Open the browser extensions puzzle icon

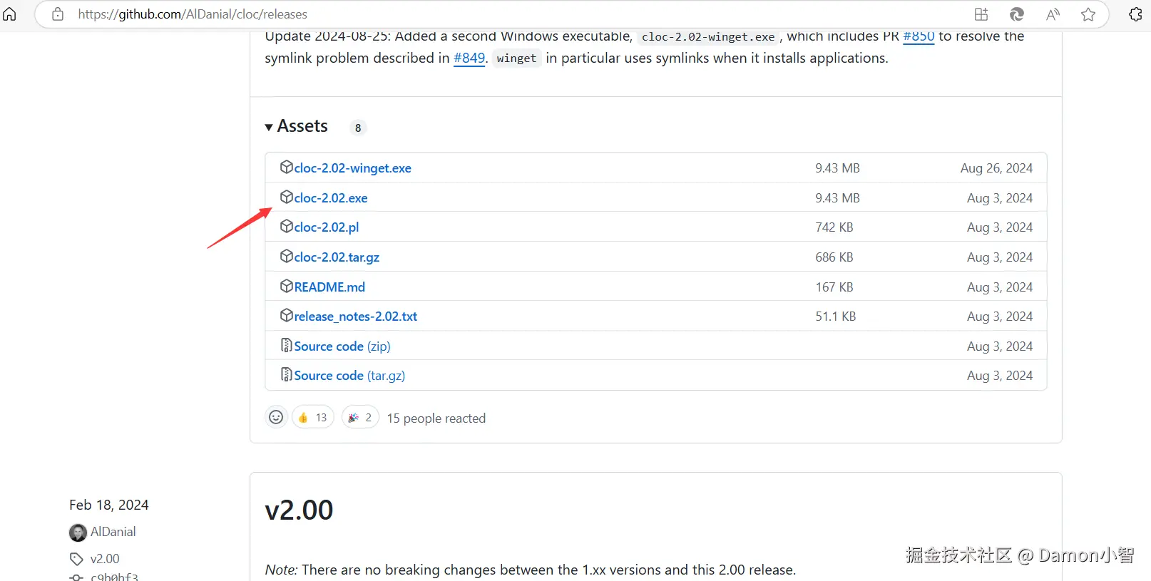1135,14
